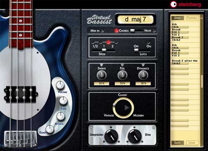
Task: Click the Virtual Bassist logo
Action: 99,20
